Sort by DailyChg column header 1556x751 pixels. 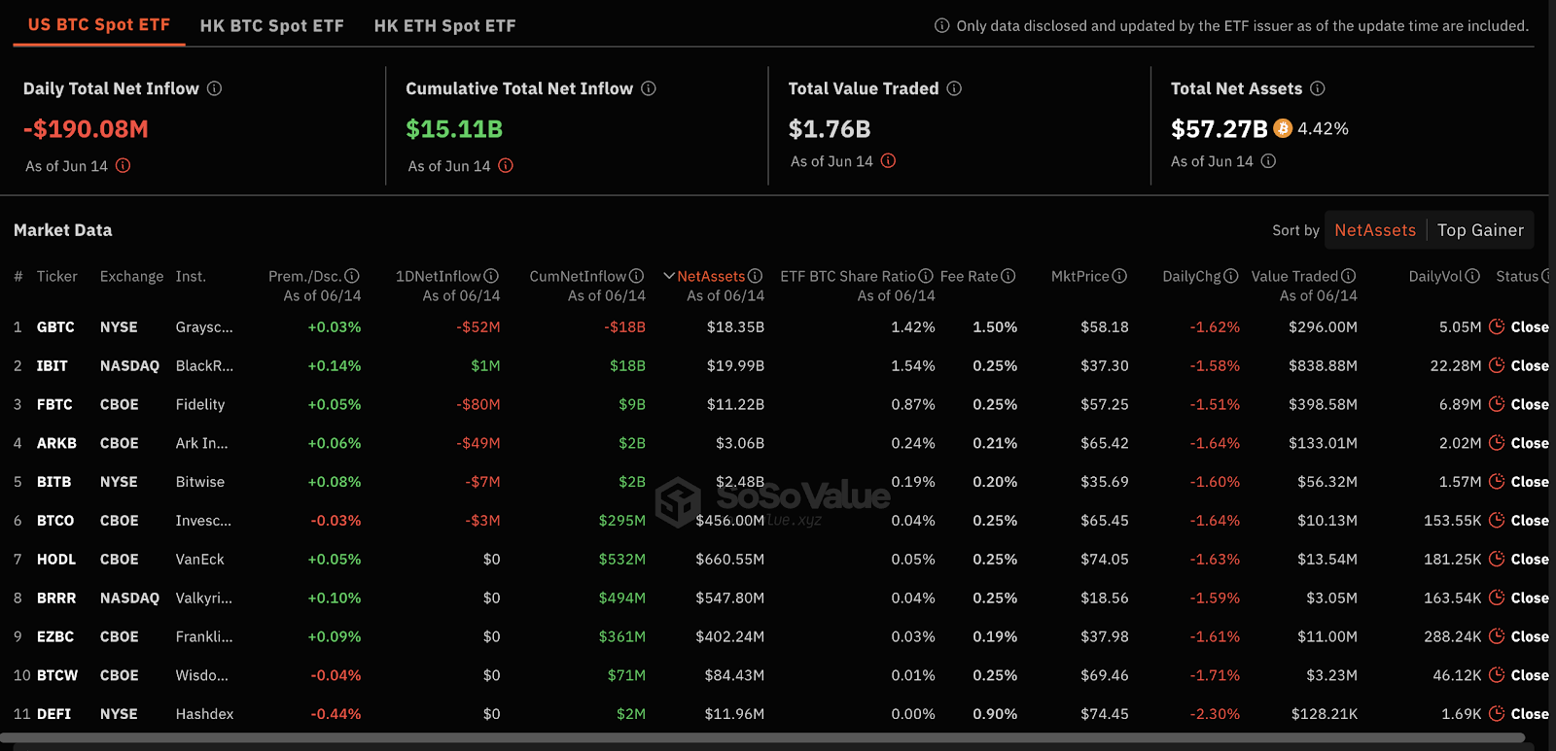(1191, 276)
